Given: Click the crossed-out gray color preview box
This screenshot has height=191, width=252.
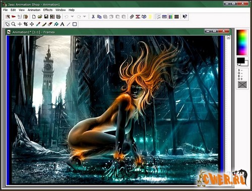Looking at the screenshot, I should [x=242, y=85].
